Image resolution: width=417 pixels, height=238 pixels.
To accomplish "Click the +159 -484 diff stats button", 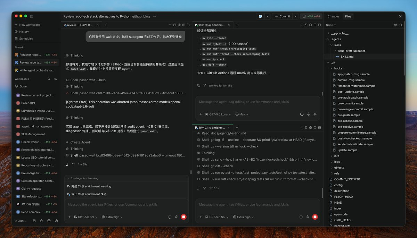I will 311,16.
